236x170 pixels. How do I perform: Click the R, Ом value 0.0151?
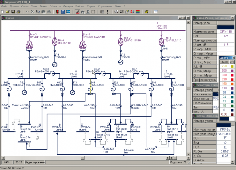pos(223,152)
